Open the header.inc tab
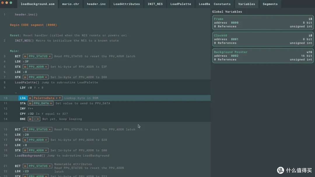315x177 pixels. click(96, 4)
